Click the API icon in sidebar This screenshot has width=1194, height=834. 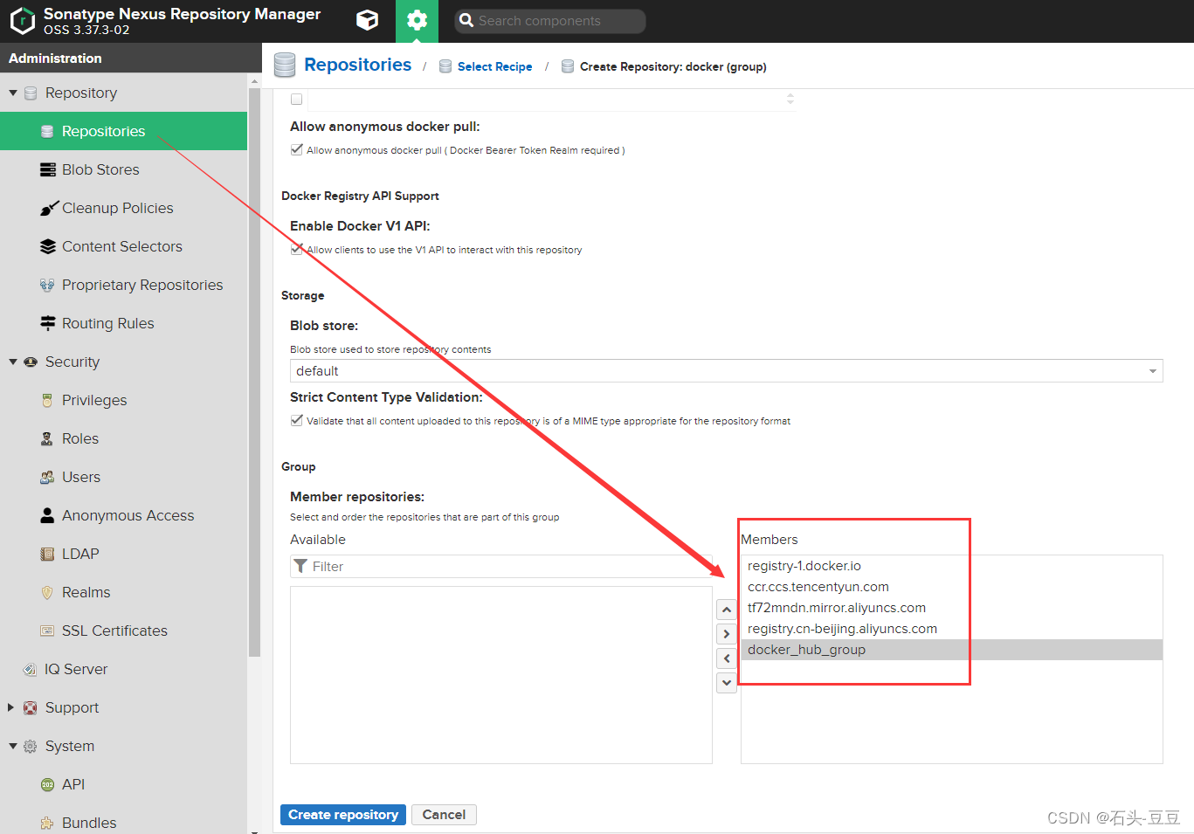(48, 784)
